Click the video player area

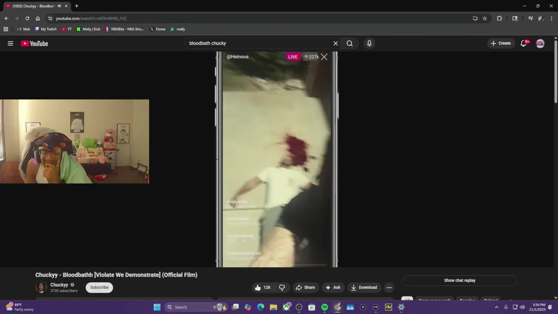277,159
